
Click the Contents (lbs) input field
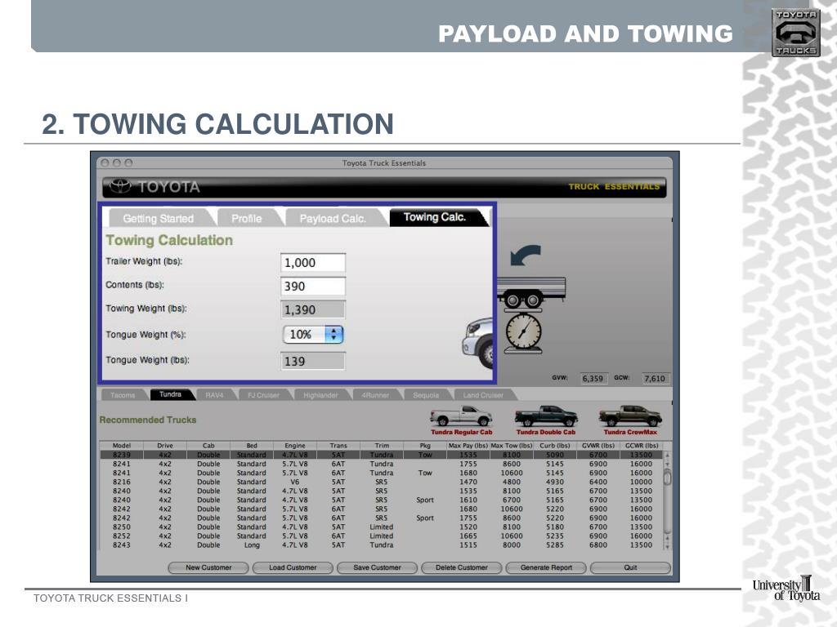313,287
